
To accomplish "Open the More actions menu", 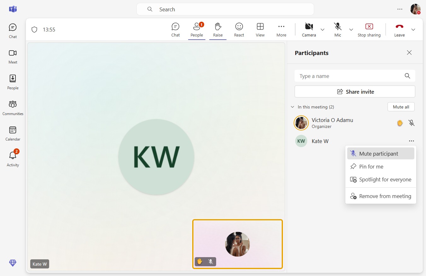I will click(281, 30).
